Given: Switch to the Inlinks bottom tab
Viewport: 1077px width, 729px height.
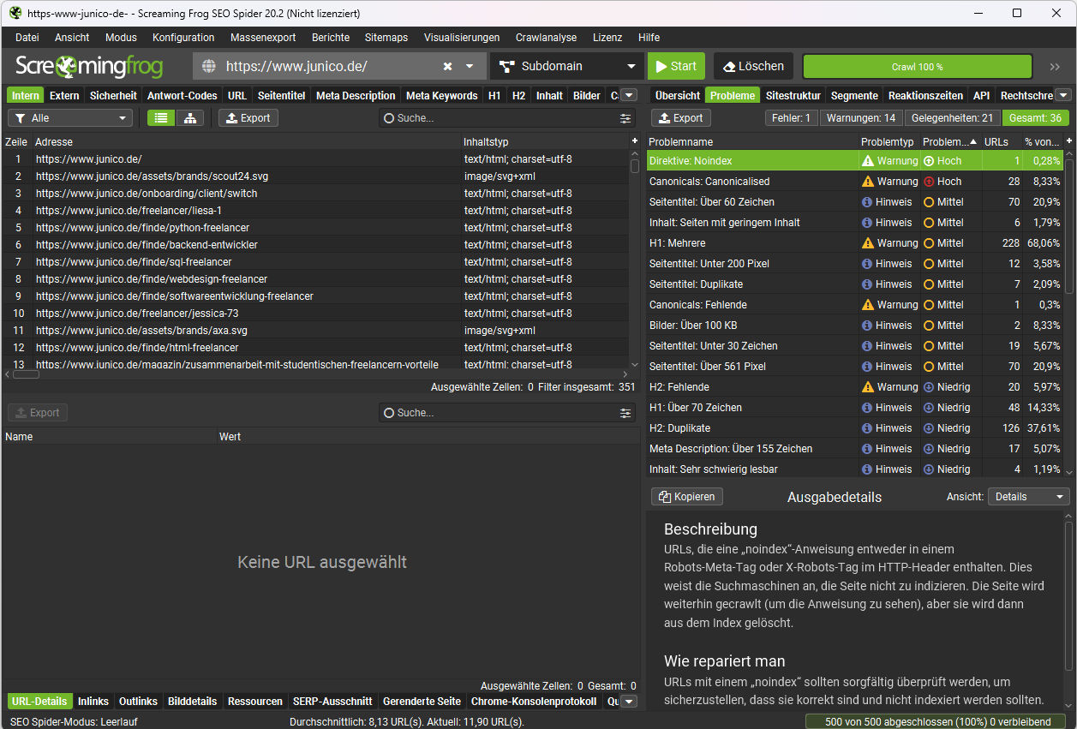Looking at the screenshot, I should click(x=93, y=702).
